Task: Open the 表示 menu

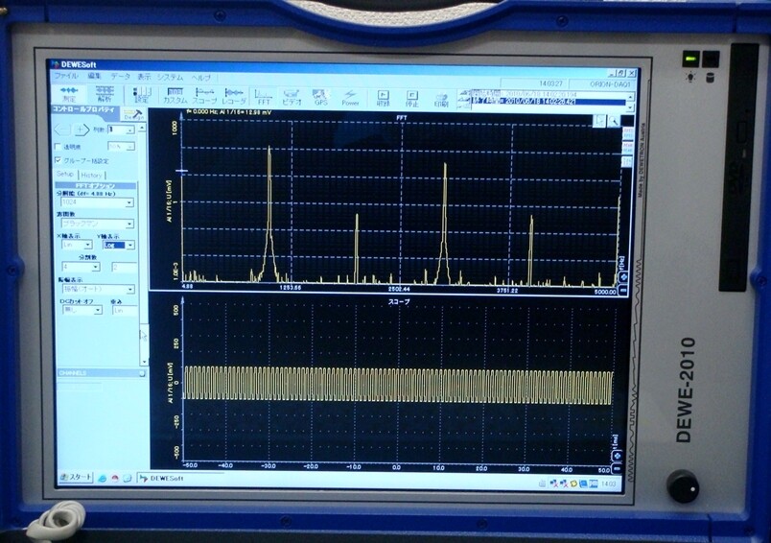Action: pos(144,77)
